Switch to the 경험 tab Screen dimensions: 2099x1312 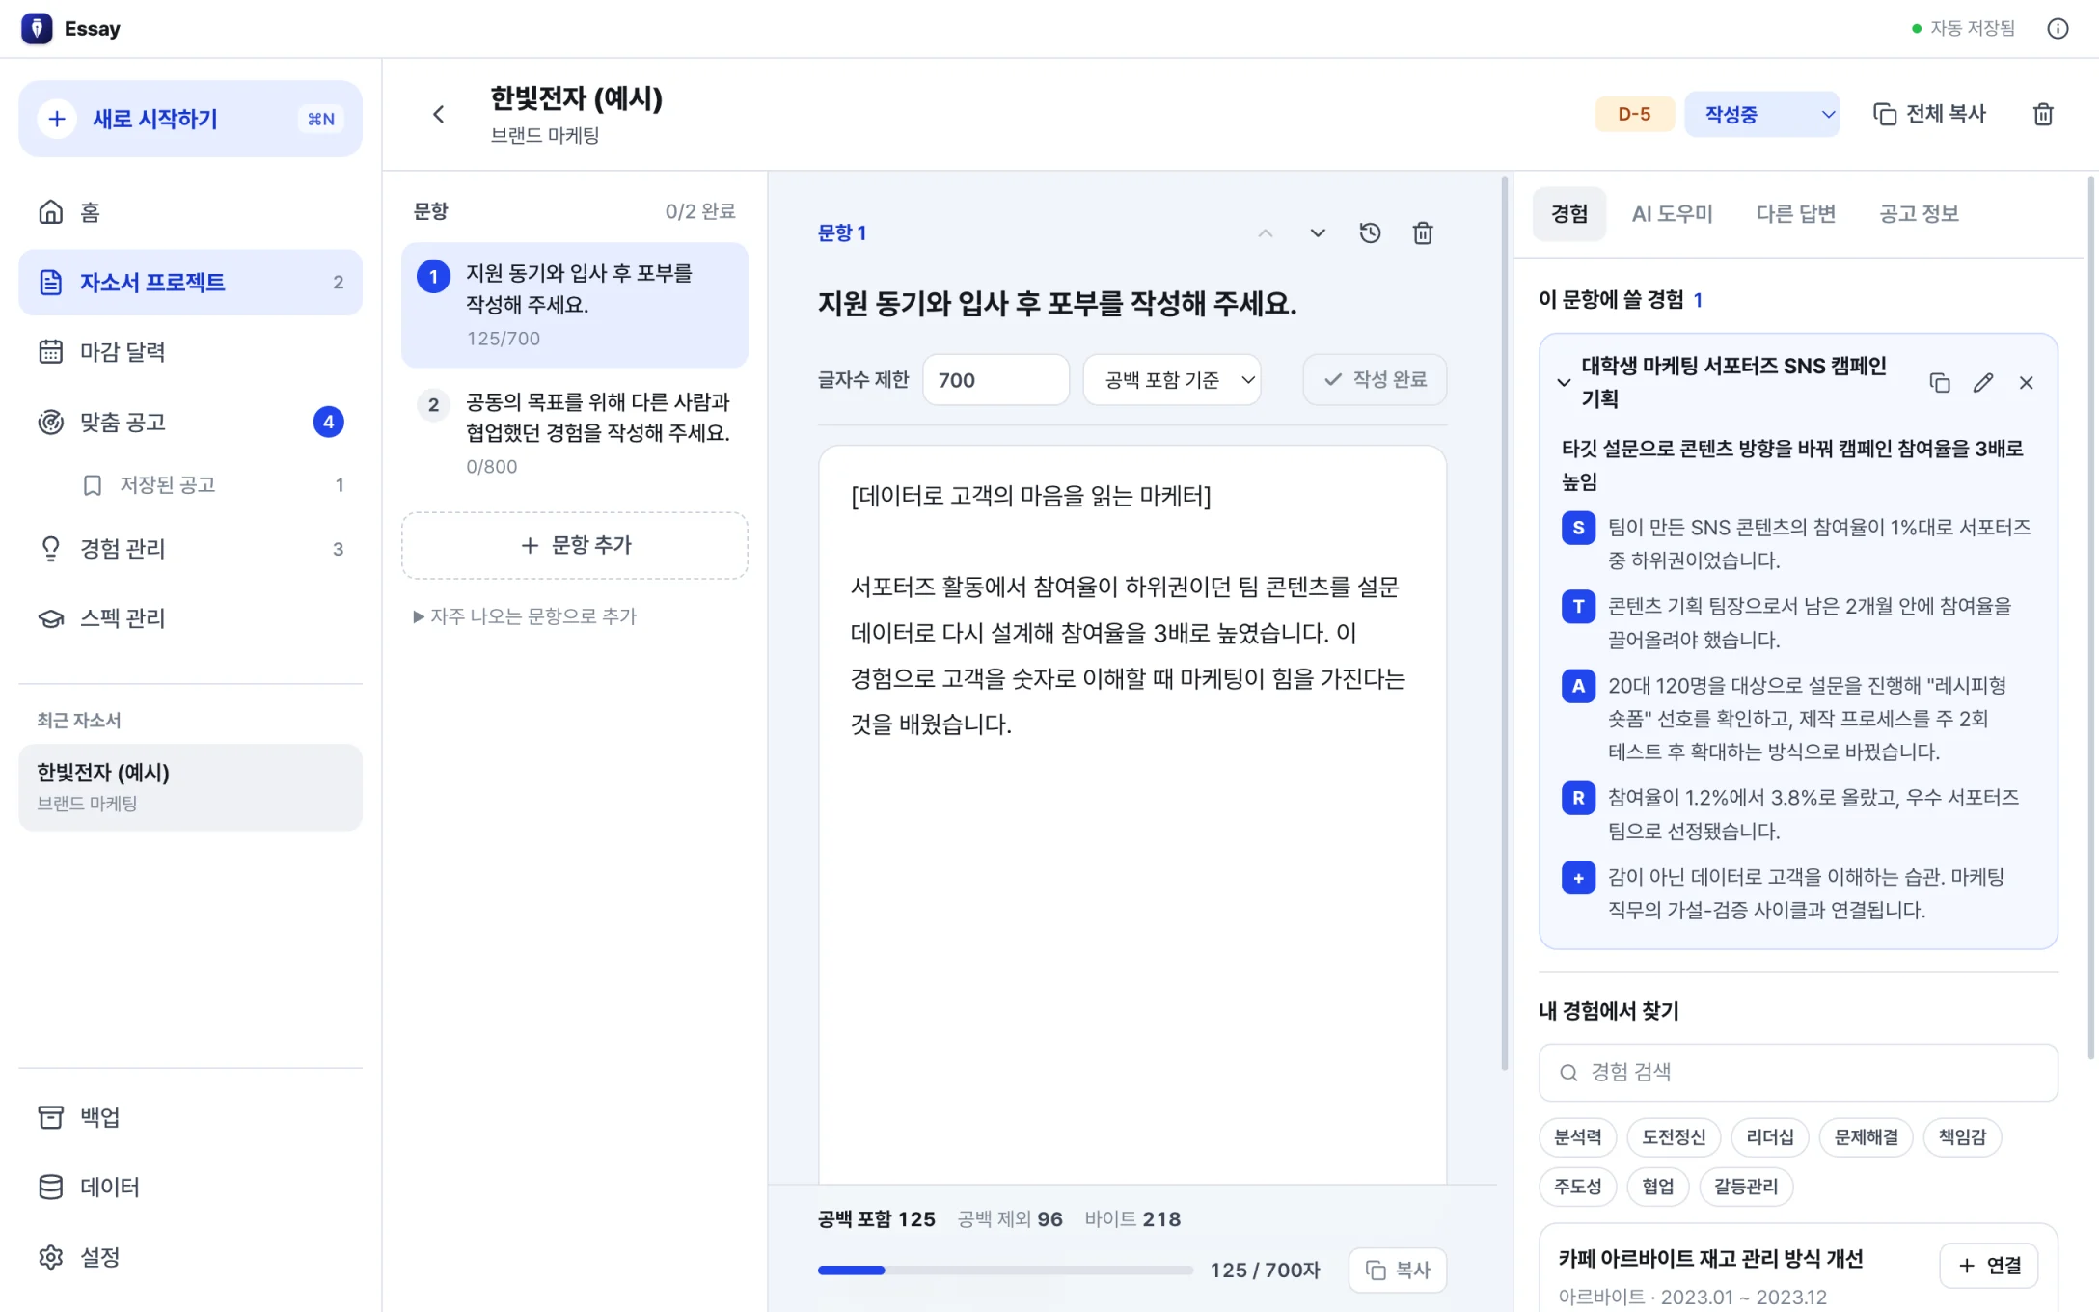click(1569, 213)
